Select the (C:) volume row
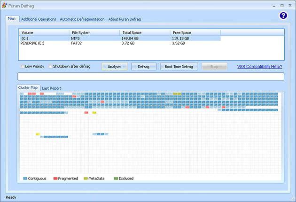Image resolution: width=296 pixels, height=202 pixels. coord(120,39)
